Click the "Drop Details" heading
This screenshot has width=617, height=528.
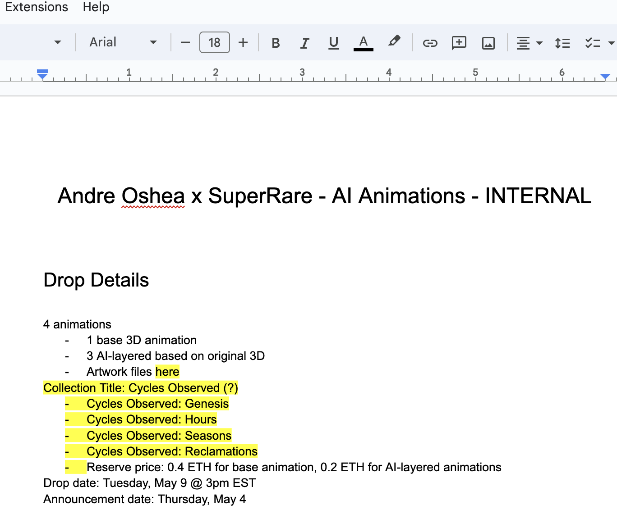click(x=96, y=280)
